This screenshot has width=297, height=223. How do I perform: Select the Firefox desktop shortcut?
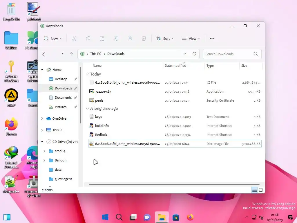pos(11,127)
